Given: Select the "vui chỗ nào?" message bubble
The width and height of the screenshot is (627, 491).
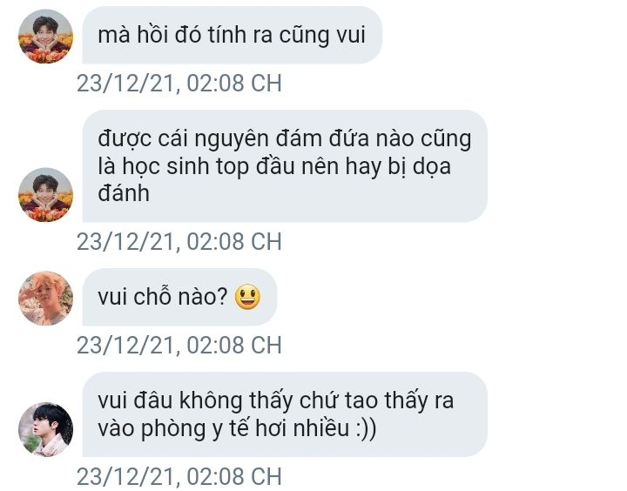Looking at the screenshot, I should click(179, 297).
